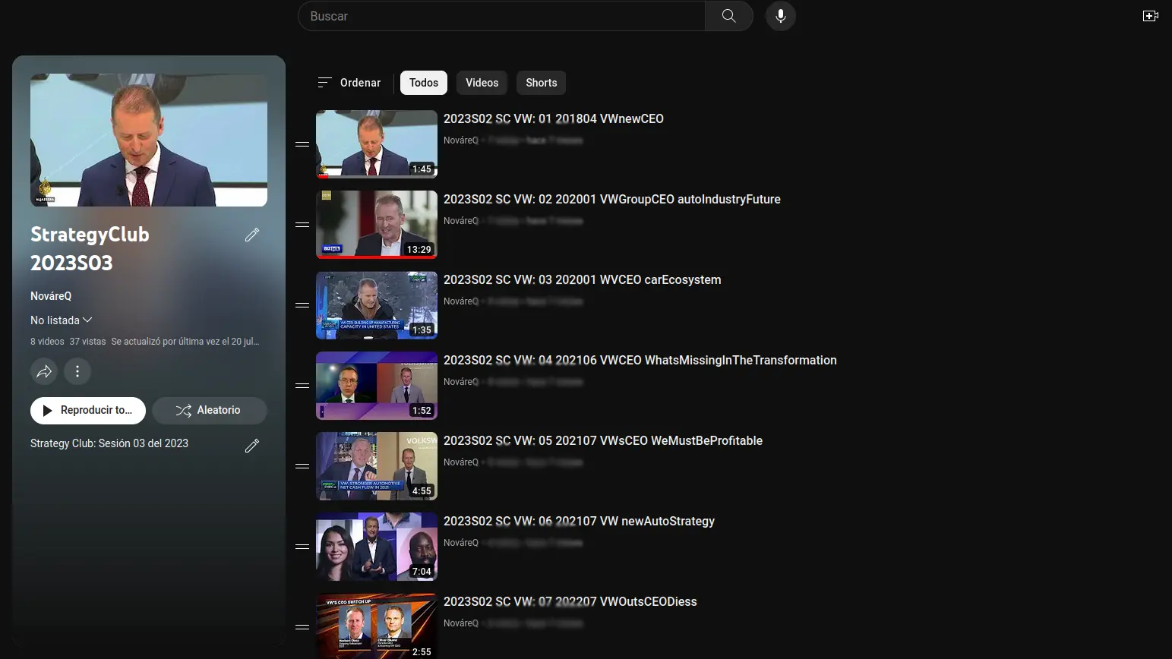Click NováreQ channel under 01 VWnewCEO

[x=461, y=140]
